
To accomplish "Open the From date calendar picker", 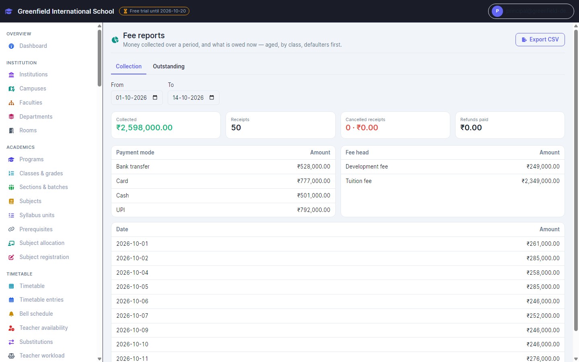I will tap(155, 98).
